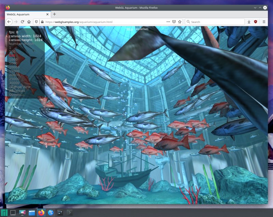
Task: Open the taskbar expander arrow
Action: point(70,213)
